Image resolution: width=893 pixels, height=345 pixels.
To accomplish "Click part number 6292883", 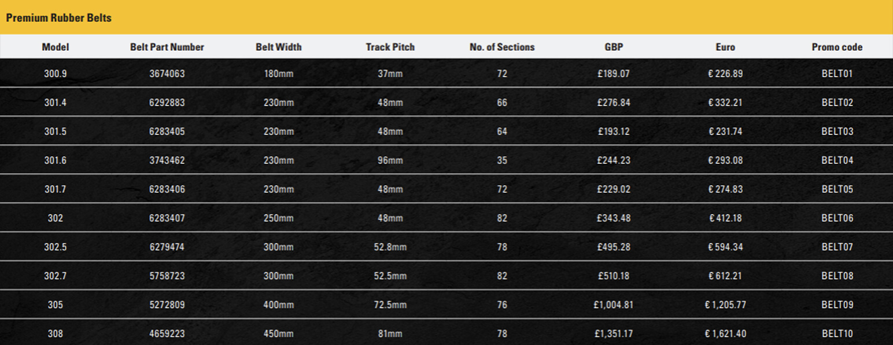I will (167, 103).
